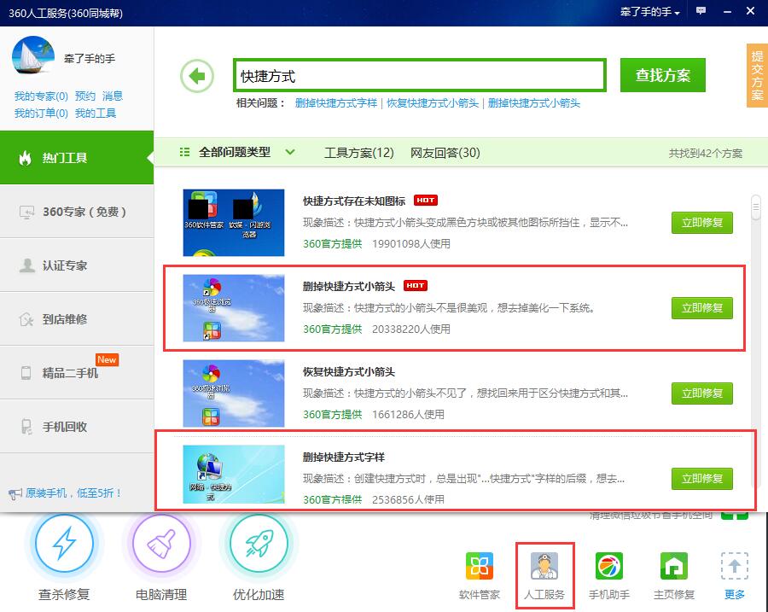
Task: Click the 删掉快捷方式小箭头 thumbnail image
Action: click(234, 308)
